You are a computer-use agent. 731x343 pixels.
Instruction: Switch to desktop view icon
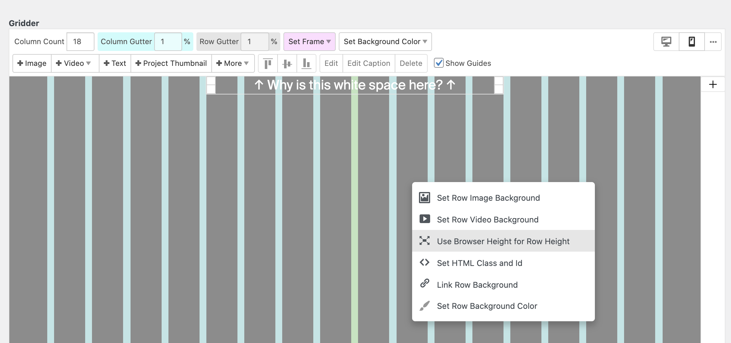666,42
